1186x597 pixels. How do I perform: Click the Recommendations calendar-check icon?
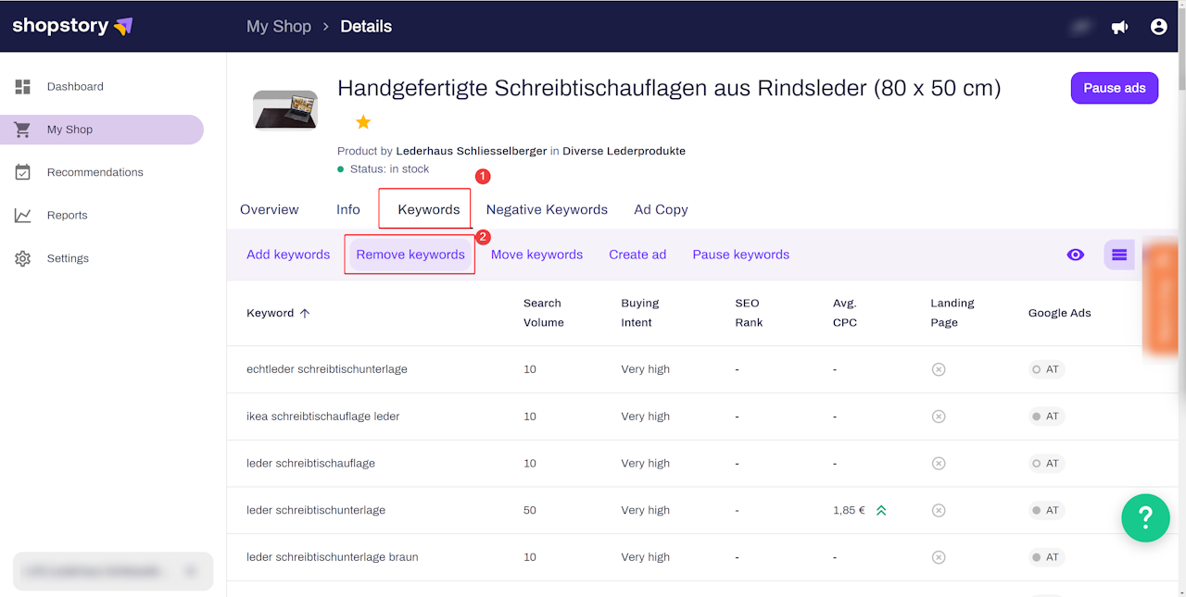(23, 172)
